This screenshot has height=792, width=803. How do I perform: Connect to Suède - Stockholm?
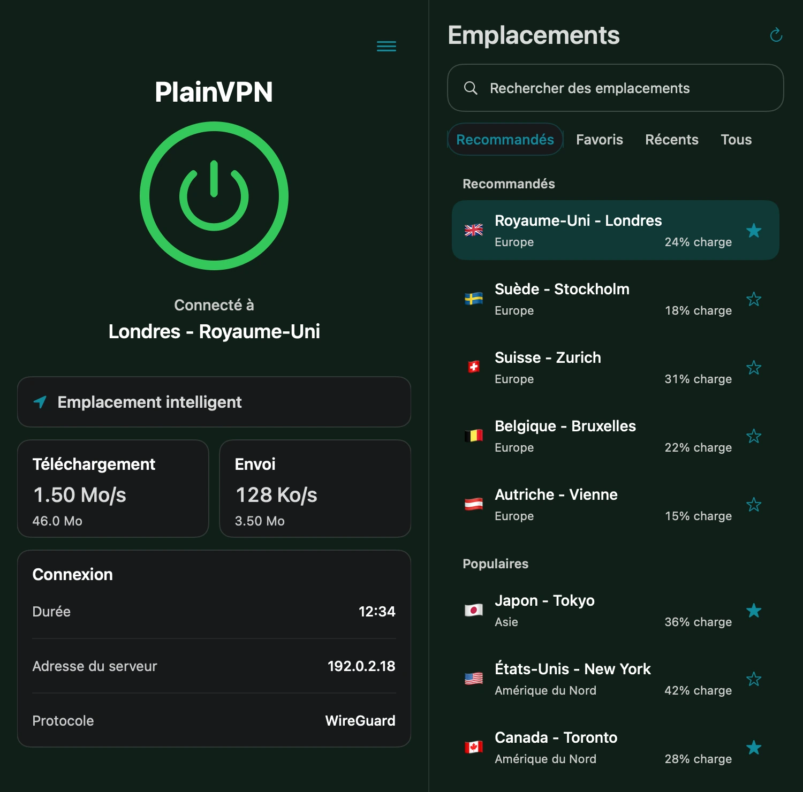pos(616,299)
